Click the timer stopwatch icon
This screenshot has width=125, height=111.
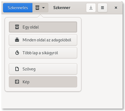tap(17, 53)
